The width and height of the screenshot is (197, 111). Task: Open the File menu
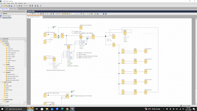tap(1, 3)
